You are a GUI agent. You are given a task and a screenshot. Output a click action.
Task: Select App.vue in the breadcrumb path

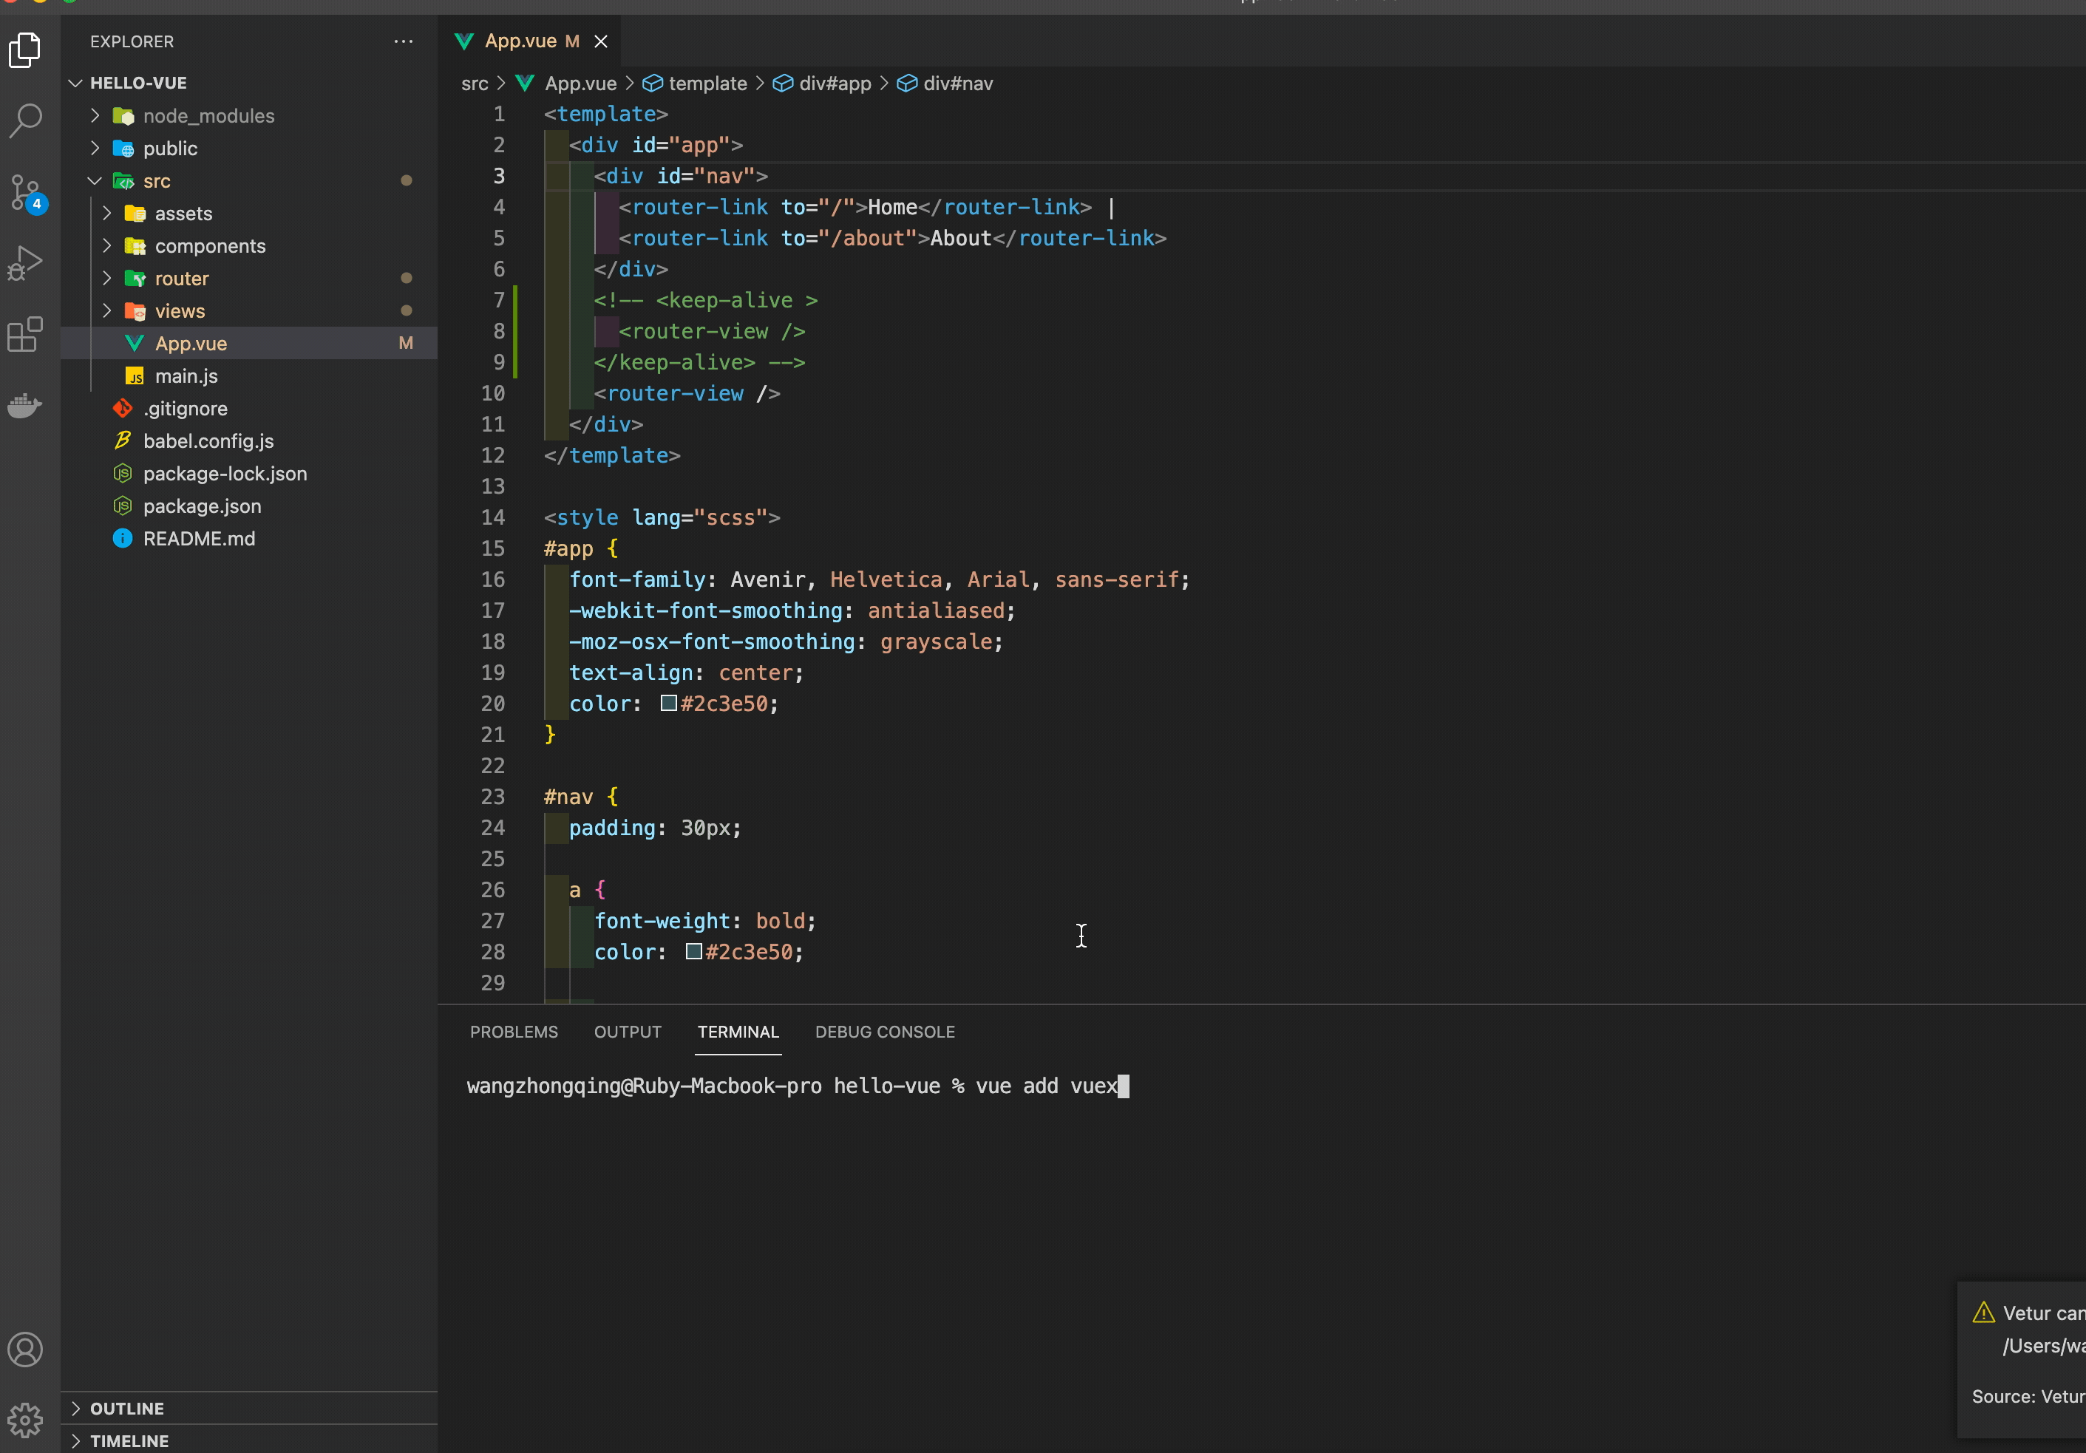(x=580, y=84)
